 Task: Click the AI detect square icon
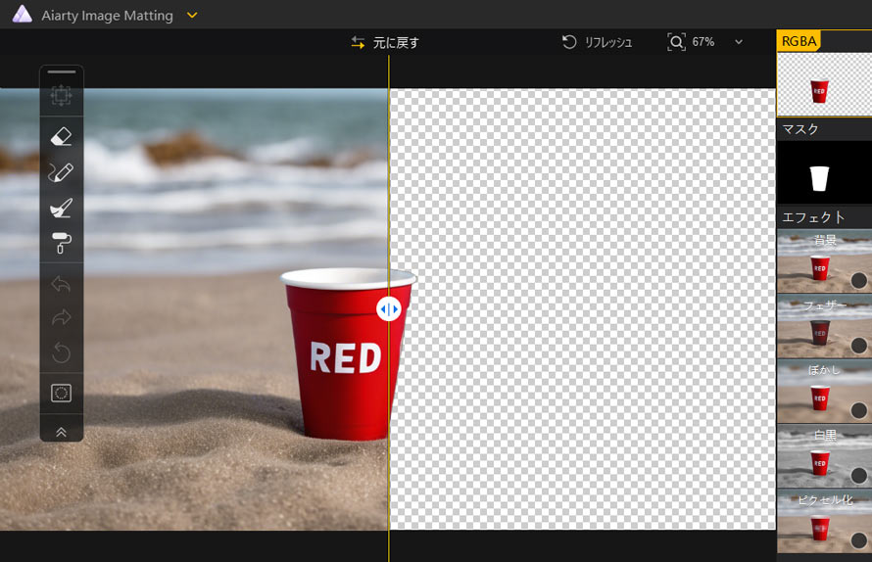[x=61, y=393]
